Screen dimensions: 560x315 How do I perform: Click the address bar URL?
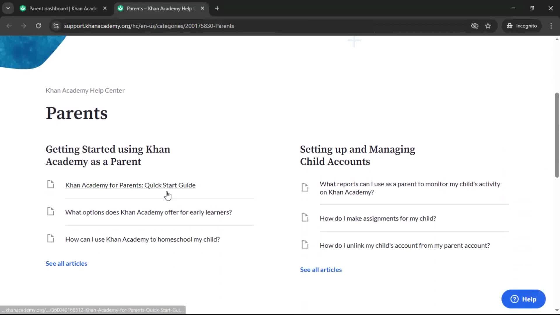click(x=149, y=26)
